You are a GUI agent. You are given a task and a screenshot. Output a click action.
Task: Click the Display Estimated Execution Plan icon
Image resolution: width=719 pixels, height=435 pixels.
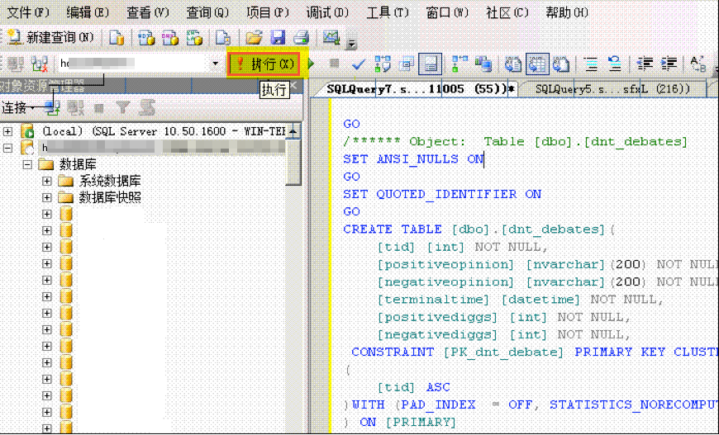pyautogui.click(x=383, y=64)
